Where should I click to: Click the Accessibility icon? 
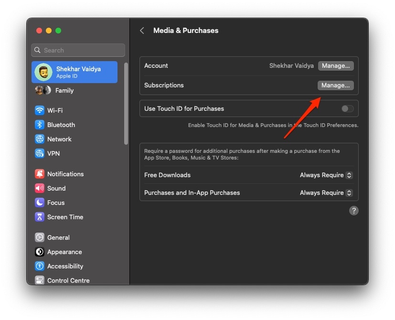[40, 266]
